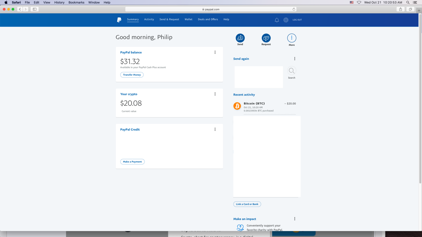This screenshot has width=422, height=237.
Task: Click LOG OUT link
Action: tap(297, 20)
